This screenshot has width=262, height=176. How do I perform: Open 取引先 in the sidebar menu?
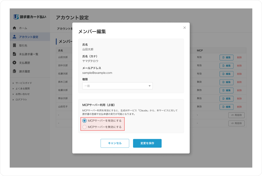[30, 45]
